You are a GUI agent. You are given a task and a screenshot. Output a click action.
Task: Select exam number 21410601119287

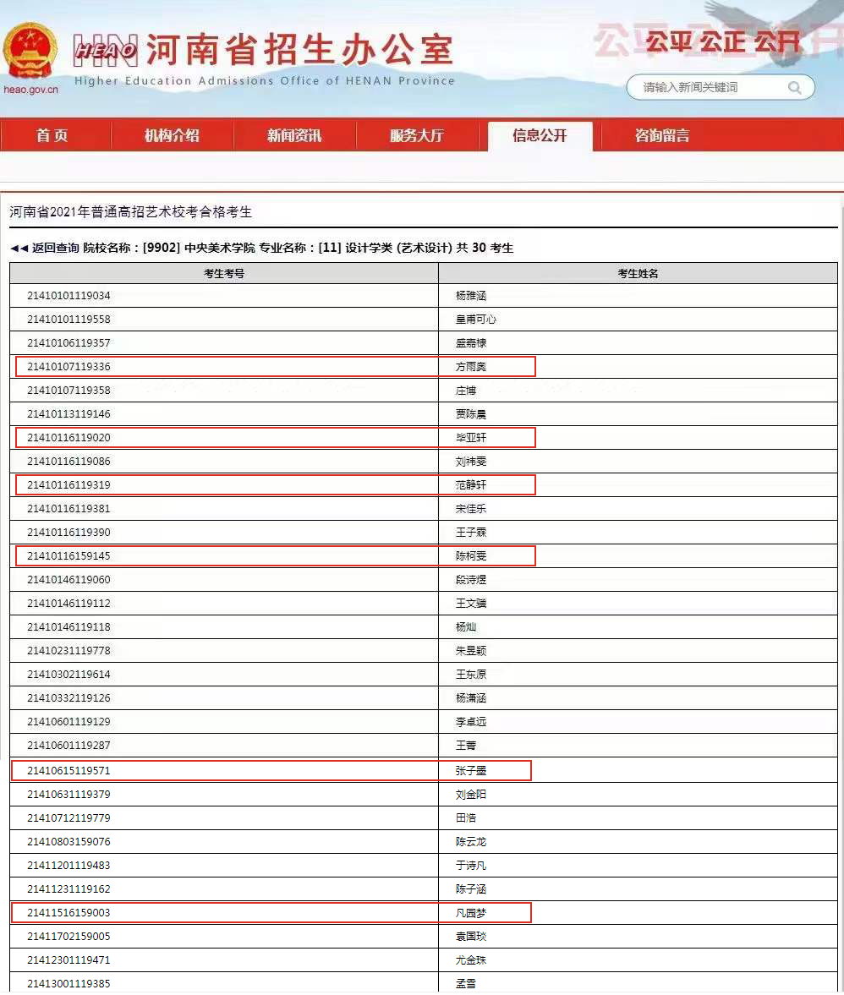[69, 746]
